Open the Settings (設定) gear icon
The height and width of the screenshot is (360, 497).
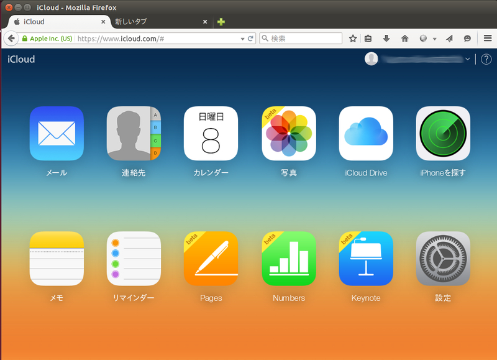[x=443, y=259]
